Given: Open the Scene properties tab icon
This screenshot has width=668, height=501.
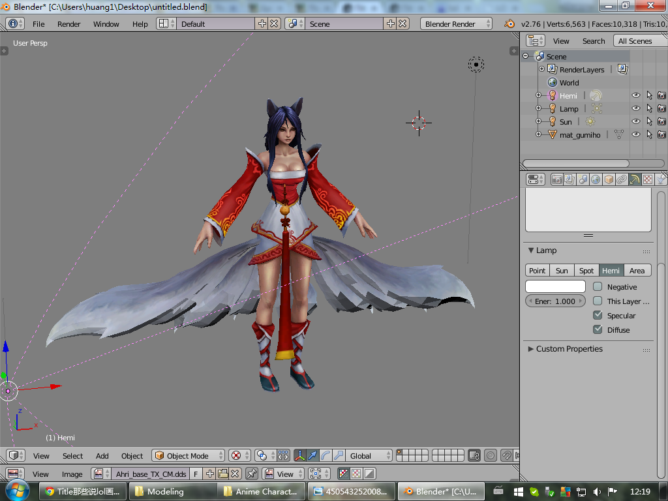Looking at the screenshot, I should 583,179.
